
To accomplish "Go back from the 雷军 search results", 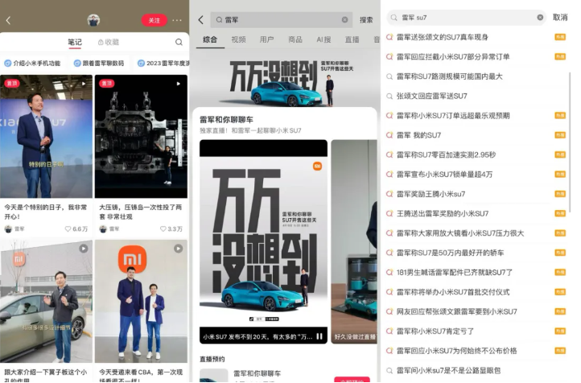I will click(x=201, y=19).
